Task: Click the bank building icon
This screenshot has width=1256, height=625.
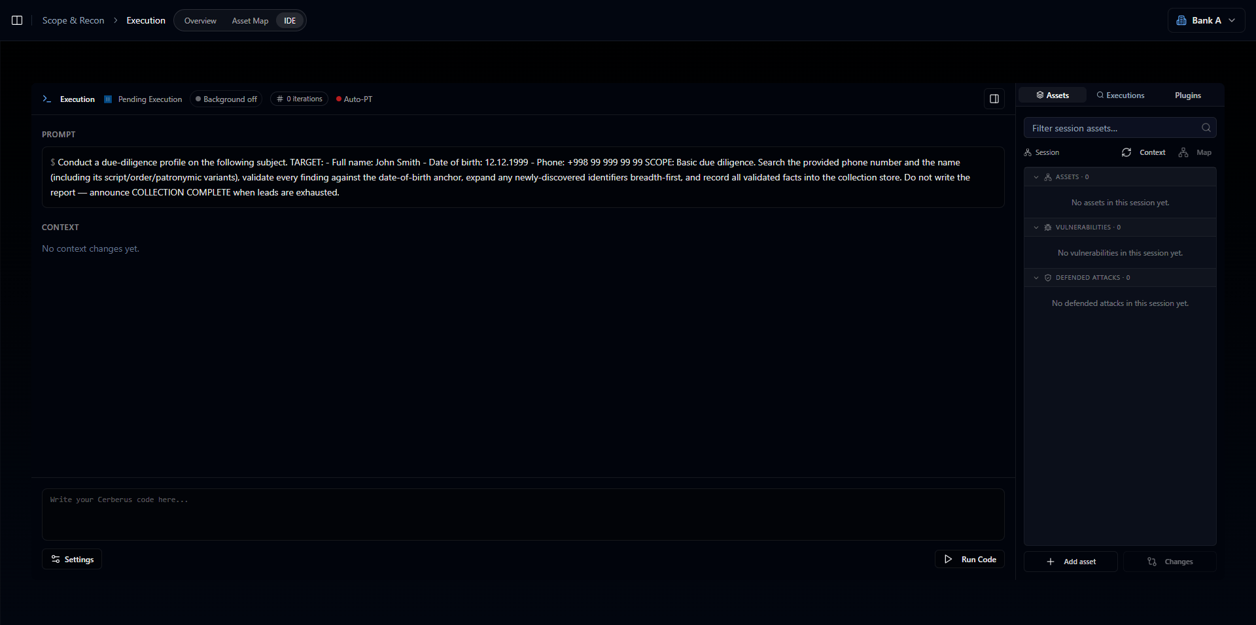Action: point(1181,20)
